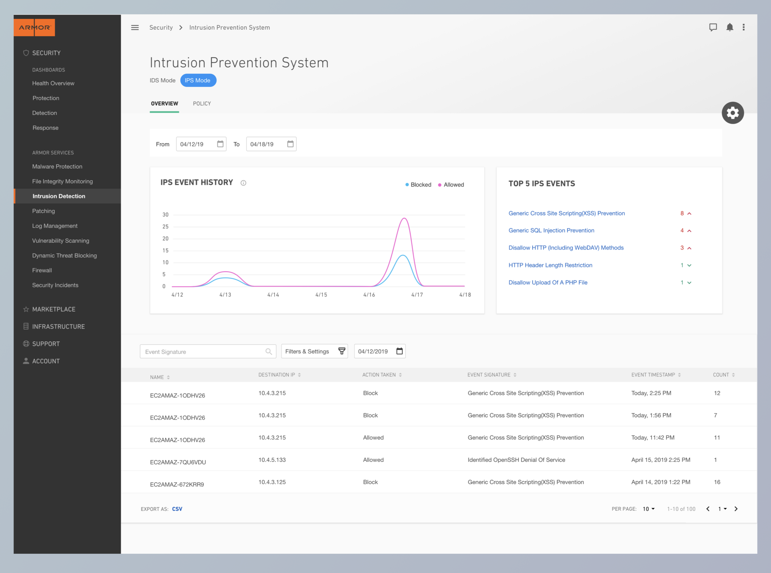Viewport: 771px width, 573px height.
Task: Open the From date calendar icon
Action: pyautogui.click(x=220, y=144)
